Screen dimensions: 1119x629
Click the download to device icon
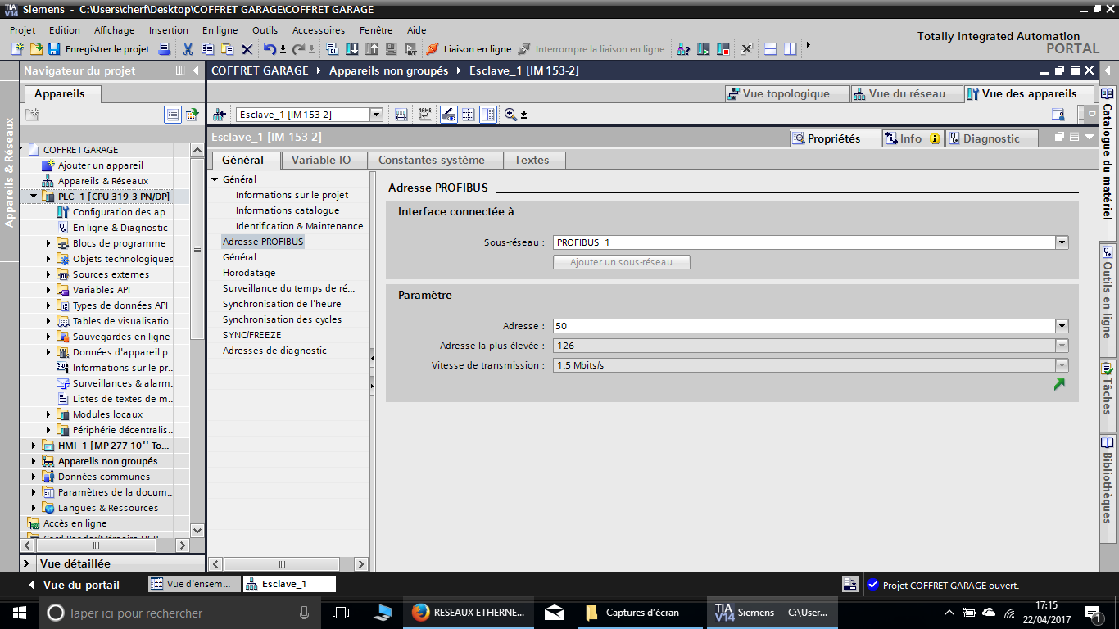(x=352, y=49)
